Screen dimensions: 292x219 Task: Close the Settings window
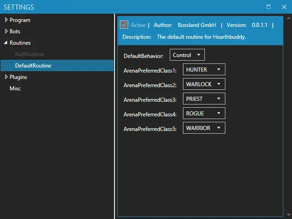[284, 7]
